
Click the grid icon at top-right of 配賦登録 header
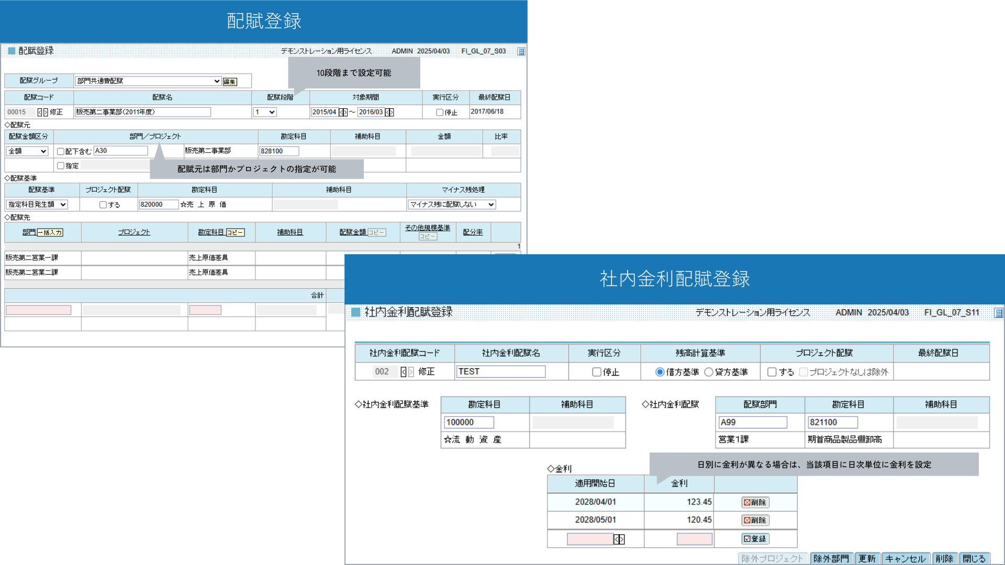point(521,51)
